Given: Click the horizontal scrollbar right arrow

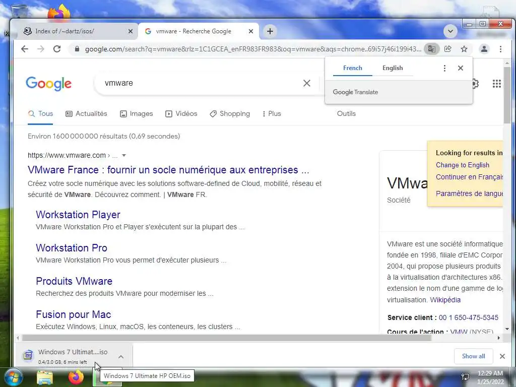Looking at the screenshot, I should [498, 338].
